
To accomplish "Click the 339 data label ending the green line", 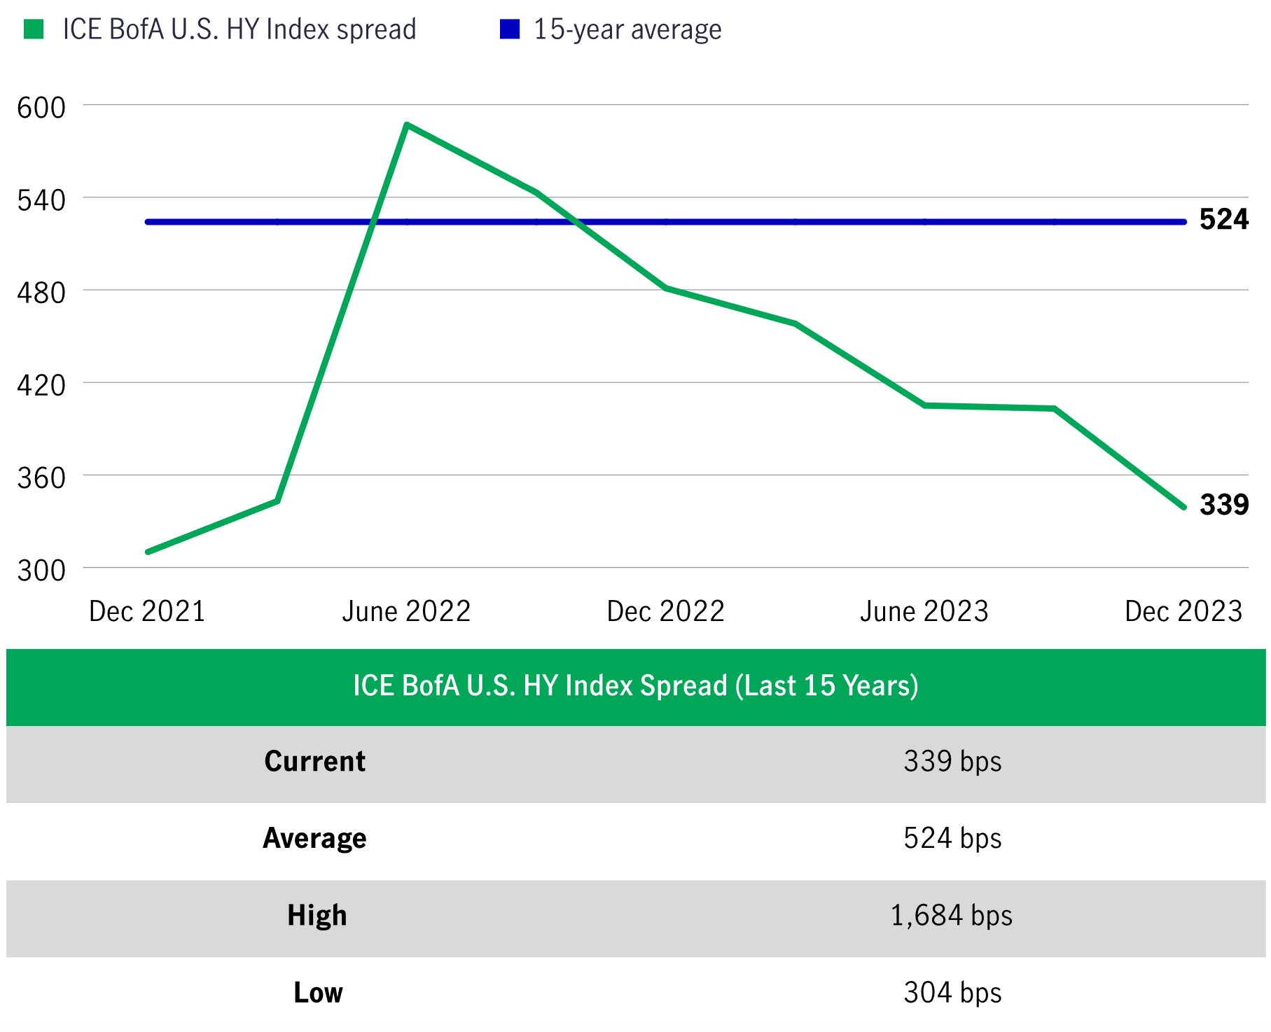I will [x=1223, y=505].
